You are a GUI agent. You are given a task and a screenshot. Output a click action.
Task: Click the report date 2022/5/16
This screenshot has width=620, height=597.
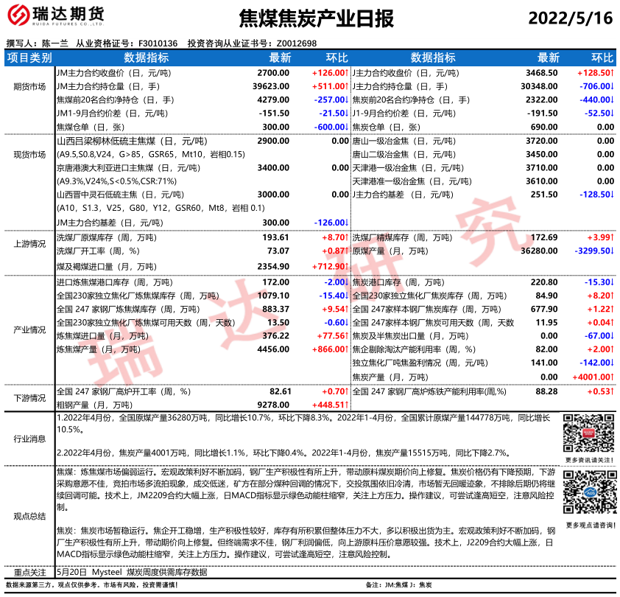click(570, 18)
